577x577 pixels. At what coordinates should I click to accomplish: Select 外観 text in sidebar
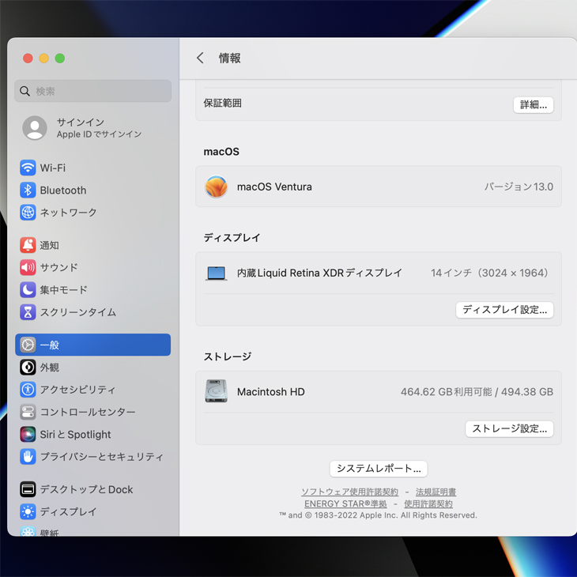(49, 368)
